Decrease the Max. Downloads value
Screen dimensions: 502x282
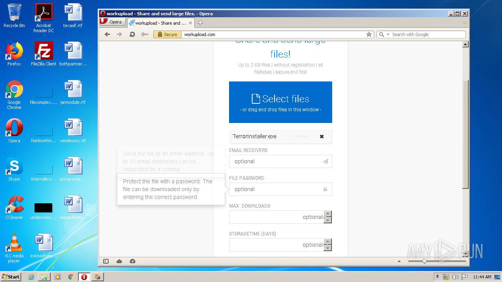[x=328, y=220]
